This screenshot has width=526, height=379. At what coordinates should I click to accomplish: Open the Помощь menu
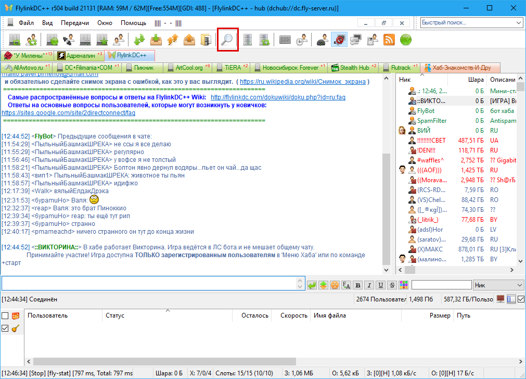[x=133, y=23]
